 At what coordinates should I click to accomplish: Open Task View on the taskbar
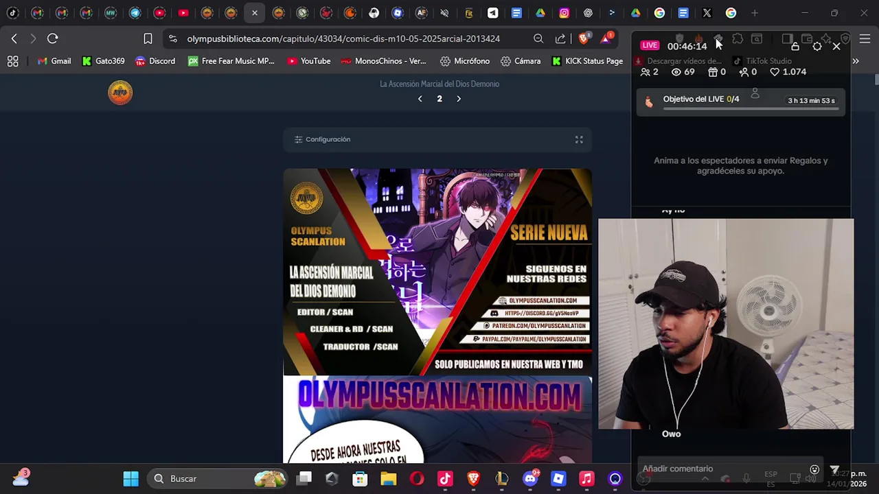pyautogui.click(x=304, y=478)
